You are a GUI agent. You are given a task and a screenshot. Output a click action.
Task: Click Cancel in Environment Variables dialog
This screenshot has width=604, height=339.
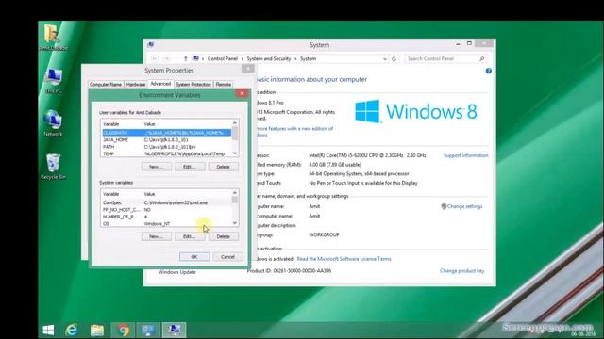click(227, 257)
